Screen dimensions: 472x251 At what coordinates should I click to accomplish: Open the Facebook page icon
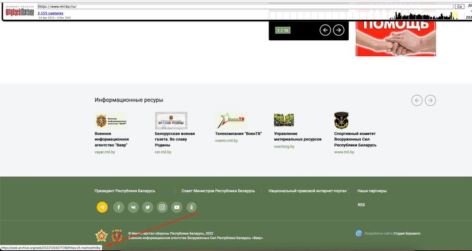click(x=119, y=208)
